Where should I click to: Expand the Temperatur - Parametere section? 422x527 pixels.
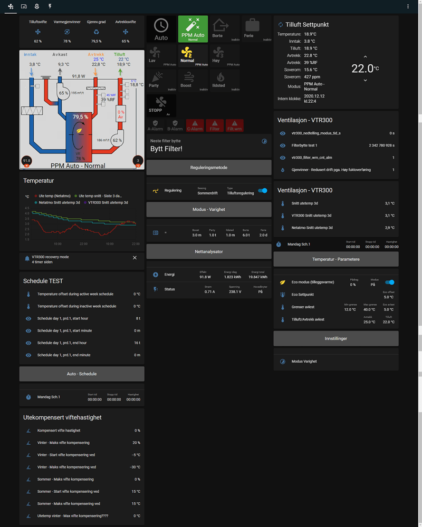[336, 259]
